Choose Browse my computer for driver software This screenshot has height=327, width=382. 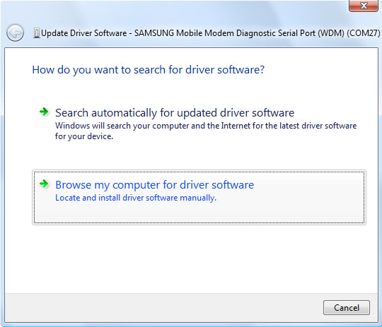tap(199, 197)
